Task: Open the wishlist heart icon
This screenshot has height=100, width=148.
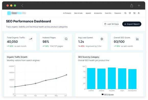Action: (x=130, y=13)
